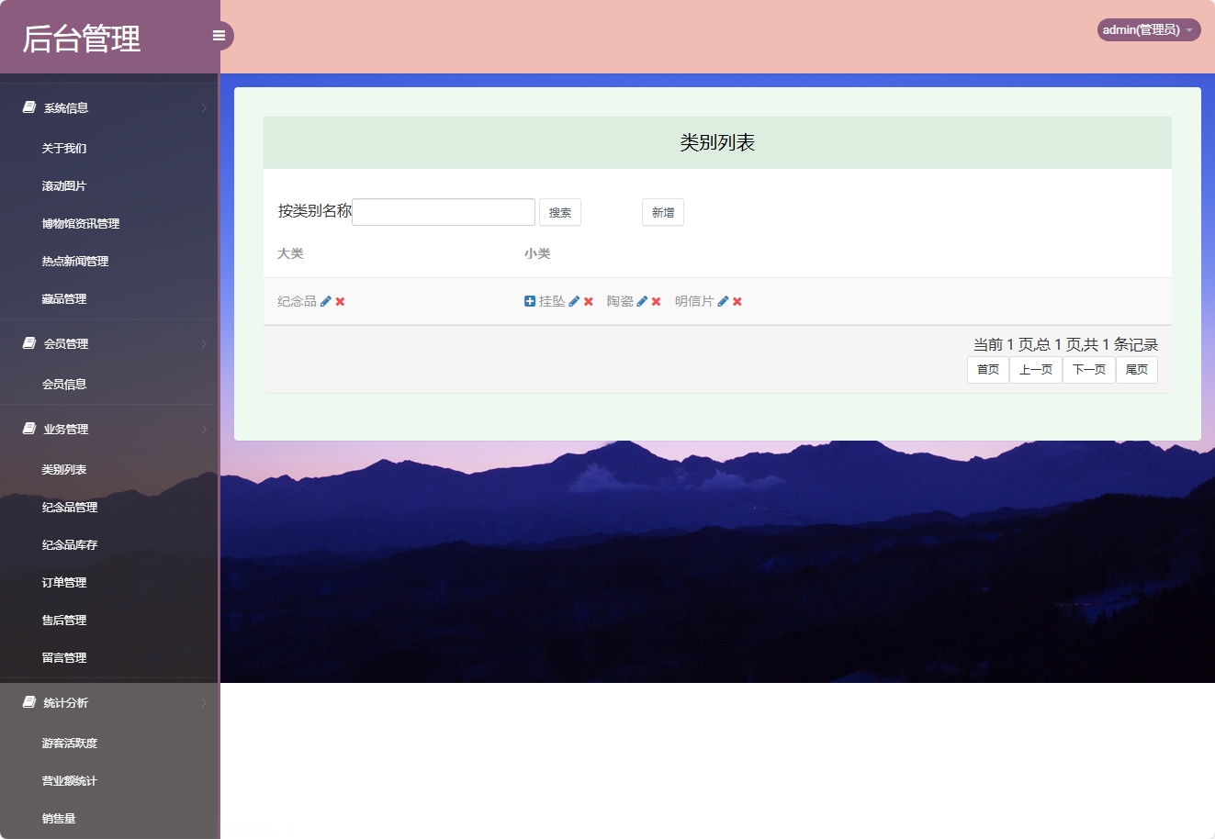Viewport: 1215px width, 839px height.
Task: Click the 挂坠 subcategory name
Action: click(x=552, y=301)
